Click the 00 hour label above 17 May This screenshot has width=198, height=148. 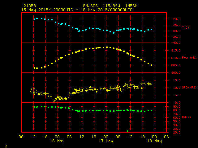[106, 137]
